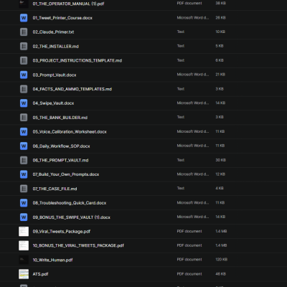287x287 pixels.
Task: Click the thumbnail of 10_BONUS_THE_VIRAL_TWEETS_PACKAGE.pdf
Action: (24, 245)
